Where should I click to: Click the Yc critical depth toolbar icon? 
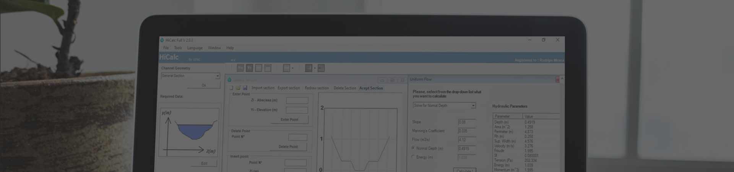click(249, 68)
